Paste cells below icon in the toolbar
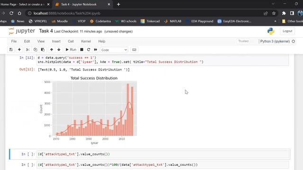Screen dimensions: 303x170 43,50
